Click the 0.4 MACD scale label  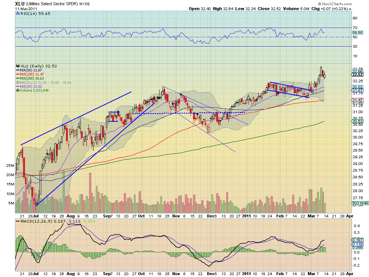point(357,226)
